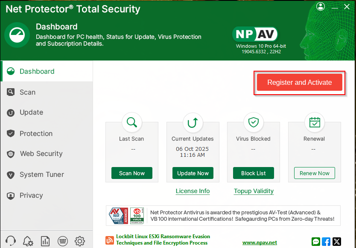The height and width of the screenshot is (248, 356).
Task: Open the License Info link
Action: click(193, 191)
